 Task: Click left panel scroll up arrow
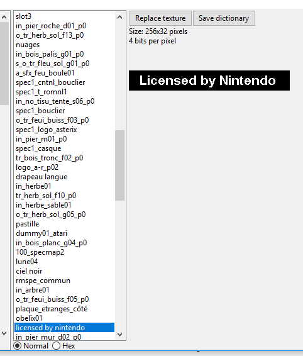click(x=4, y=17)
